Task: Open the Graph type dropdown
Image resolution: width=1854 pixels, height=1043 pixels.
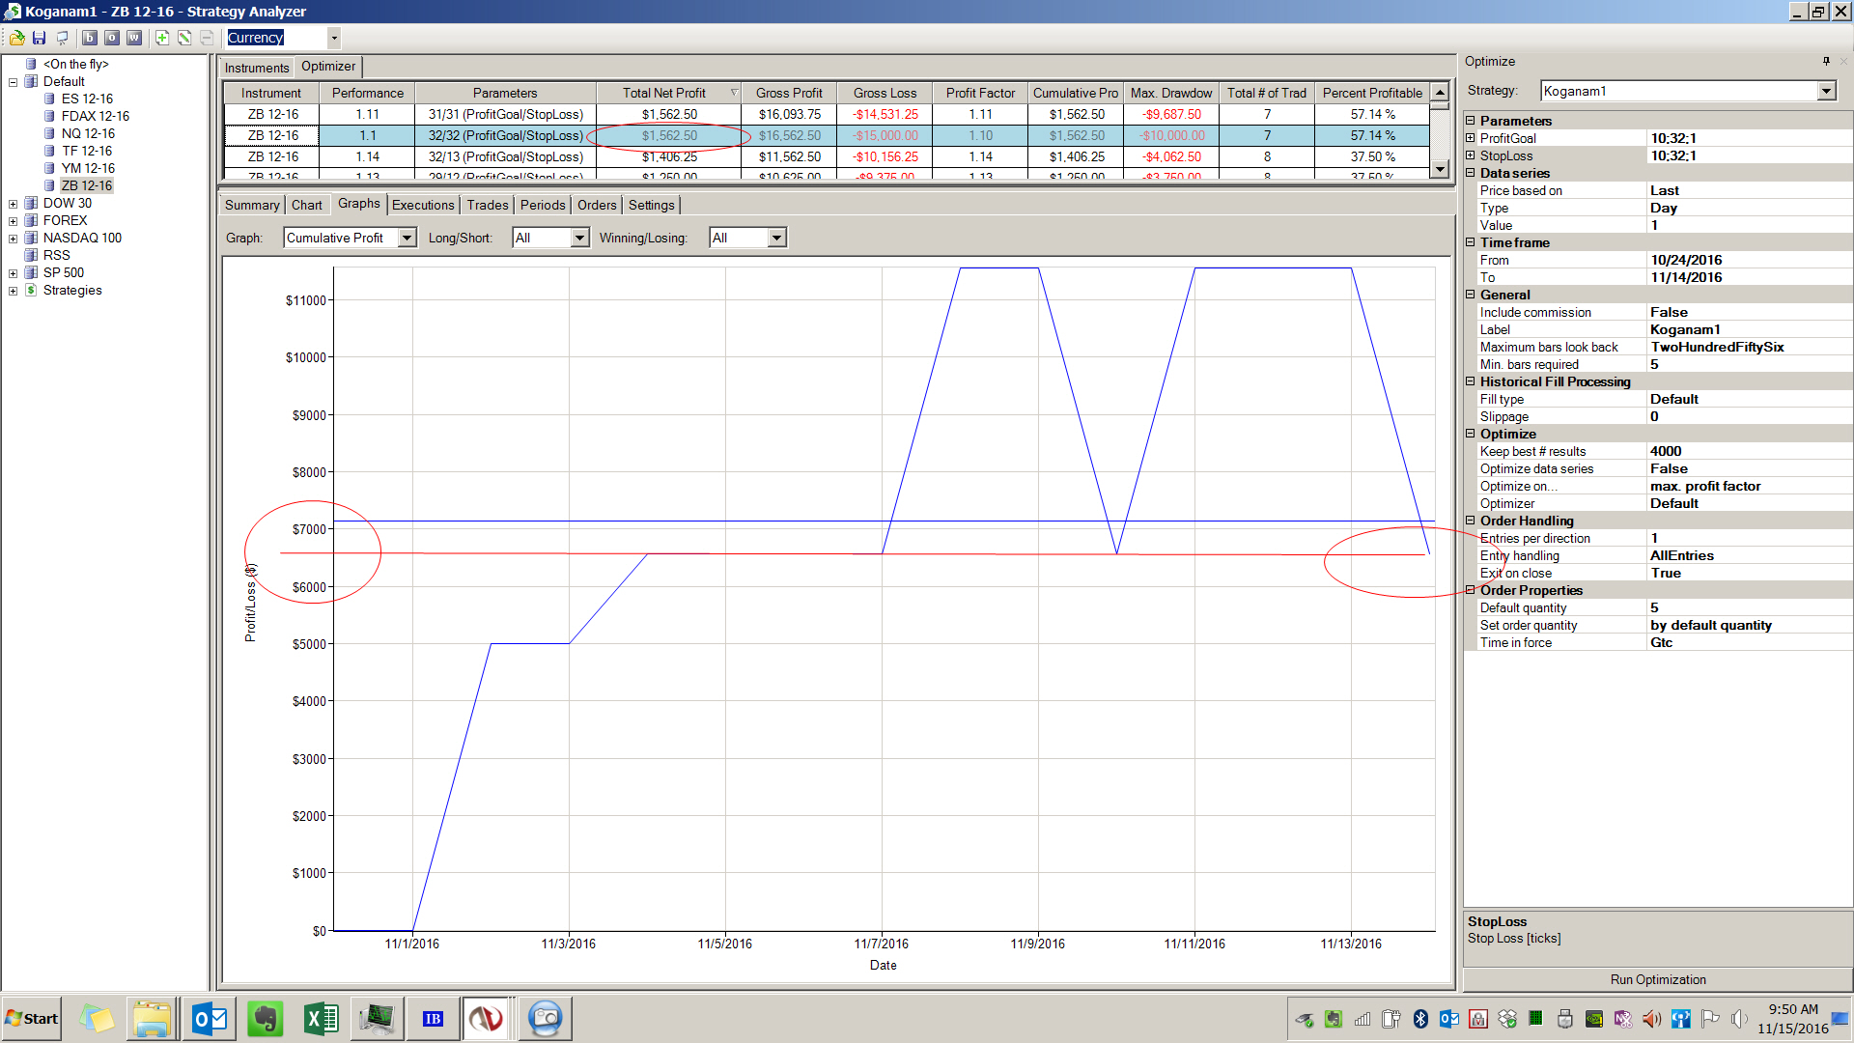Action: click(407, 238)
